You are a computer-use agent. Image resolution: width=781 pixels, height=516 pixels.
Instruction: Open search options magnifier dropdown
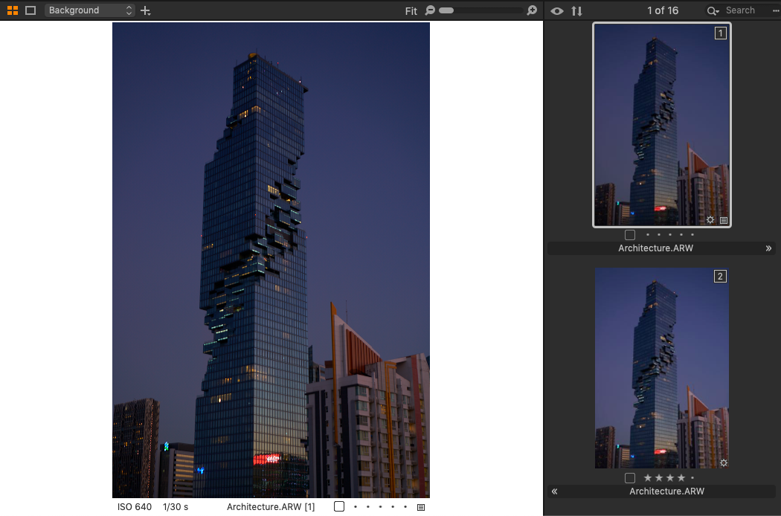(x=713, y=11)
